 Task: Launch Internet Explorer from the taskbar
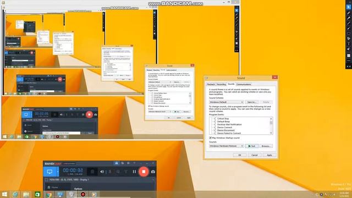click(15, 194)
